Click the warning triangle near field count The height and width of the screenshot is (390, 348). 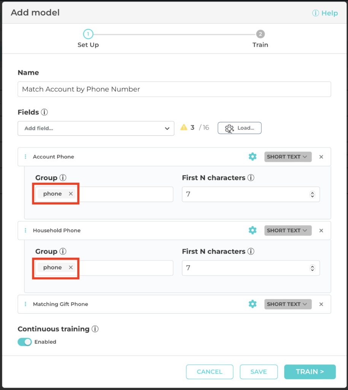tap(184, 128)
